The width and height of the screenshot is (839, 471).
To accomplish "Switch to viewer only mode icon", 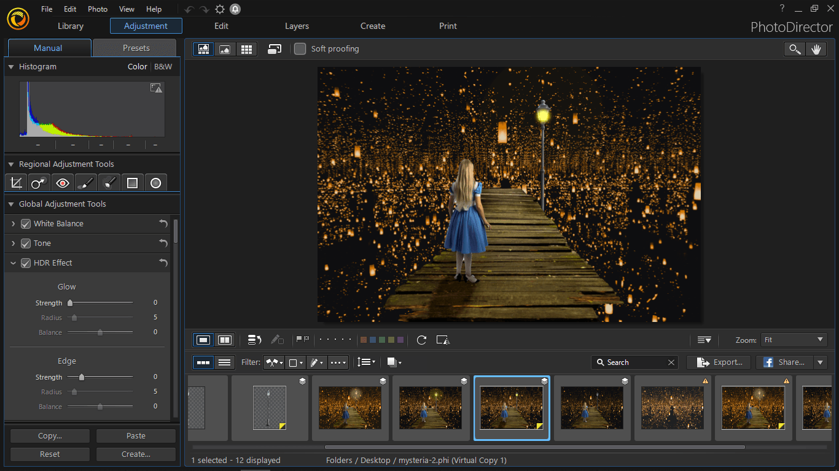I will (x=225, y=49).
